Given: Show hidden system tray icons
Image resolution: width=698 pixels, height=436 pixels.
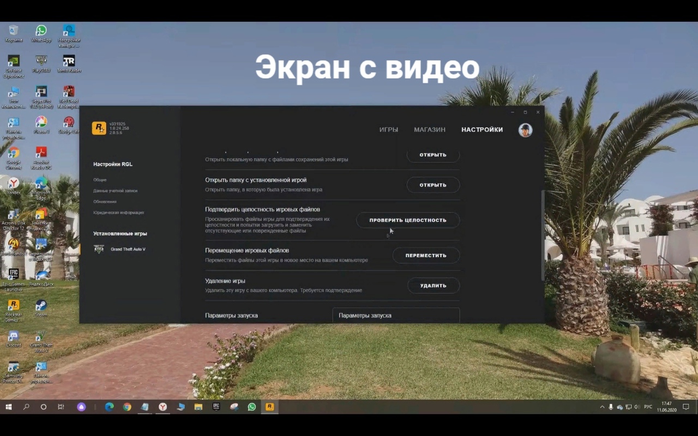Looking at the screenshot, I should point(602,407).
